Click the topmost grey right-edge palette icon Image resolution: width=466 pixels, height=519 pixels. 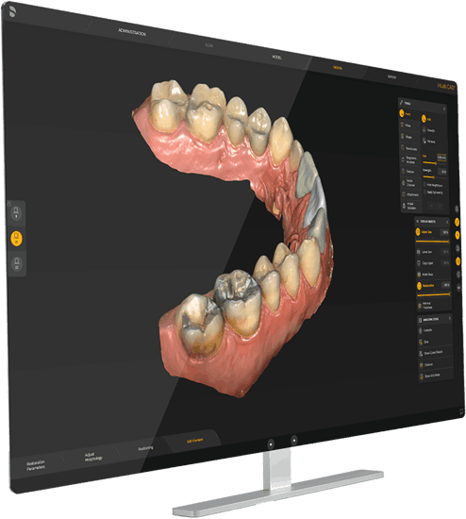tap(457, 209)
